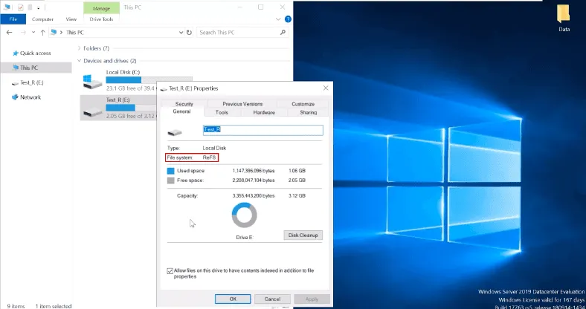Open the address bar history dropdown
Screen dimensions: 586x309
pos(179,33)
